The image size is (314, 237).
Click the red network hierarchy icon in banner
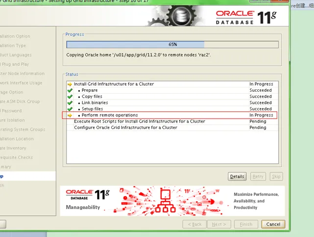[165, 201]
